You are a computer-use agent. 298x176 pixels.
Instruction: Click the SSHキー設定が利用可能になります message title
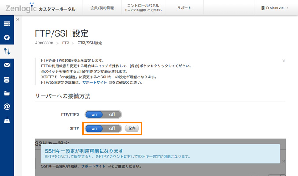(84, 151)
